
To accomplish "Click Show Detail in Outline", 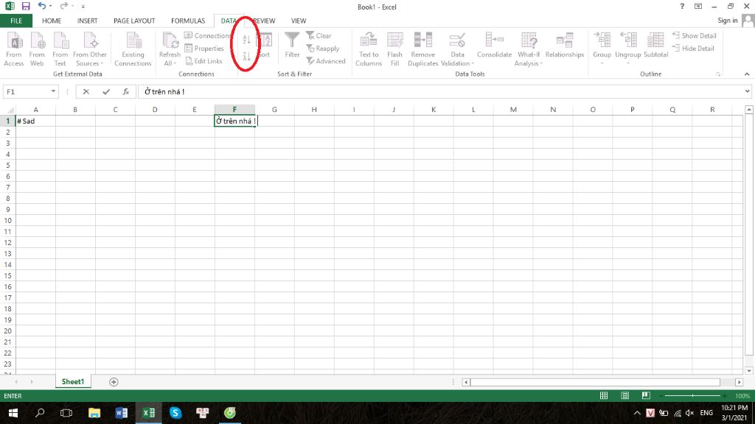I will pos(695,35).
